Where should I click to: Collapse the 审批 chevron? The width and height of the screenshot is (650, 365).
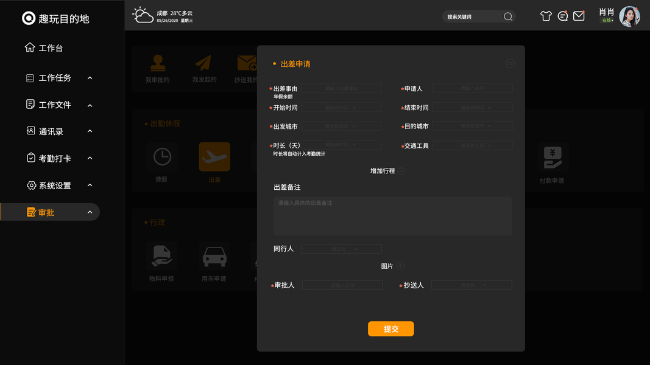point(90,212)
